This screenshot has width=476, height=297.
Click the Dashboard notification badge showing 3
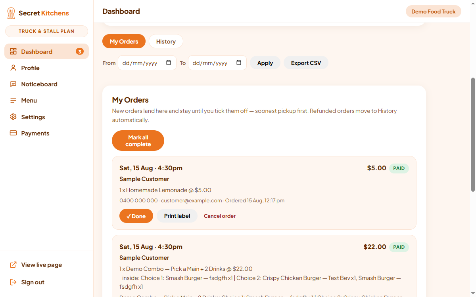pyautogui.click(x=80, y=51)
